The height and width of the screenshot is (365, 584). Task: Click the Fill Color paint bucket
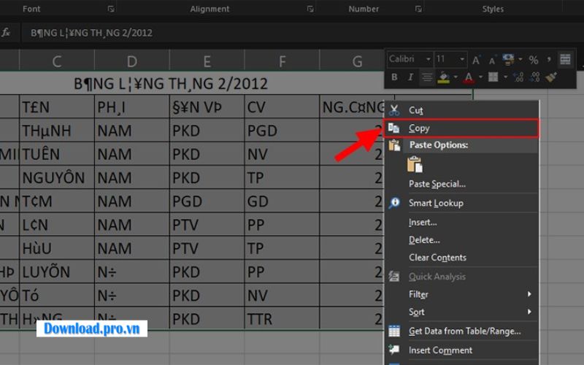443,77
